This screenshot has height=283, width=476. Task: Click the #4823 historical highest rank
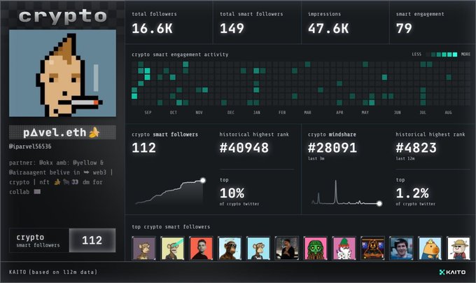click(416, 148)
